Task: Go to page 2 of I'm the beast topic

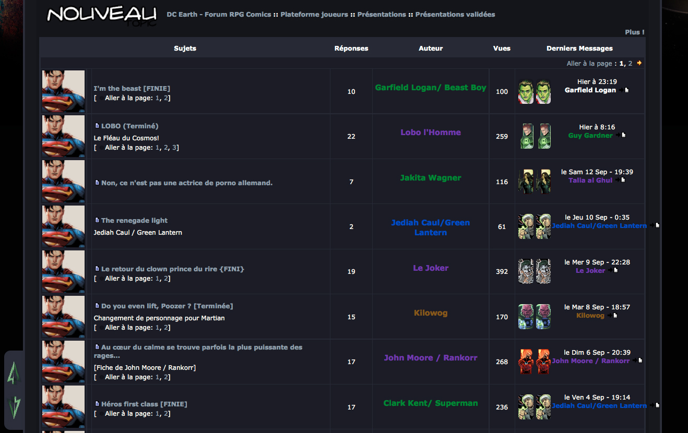Action: coord(166,98)
